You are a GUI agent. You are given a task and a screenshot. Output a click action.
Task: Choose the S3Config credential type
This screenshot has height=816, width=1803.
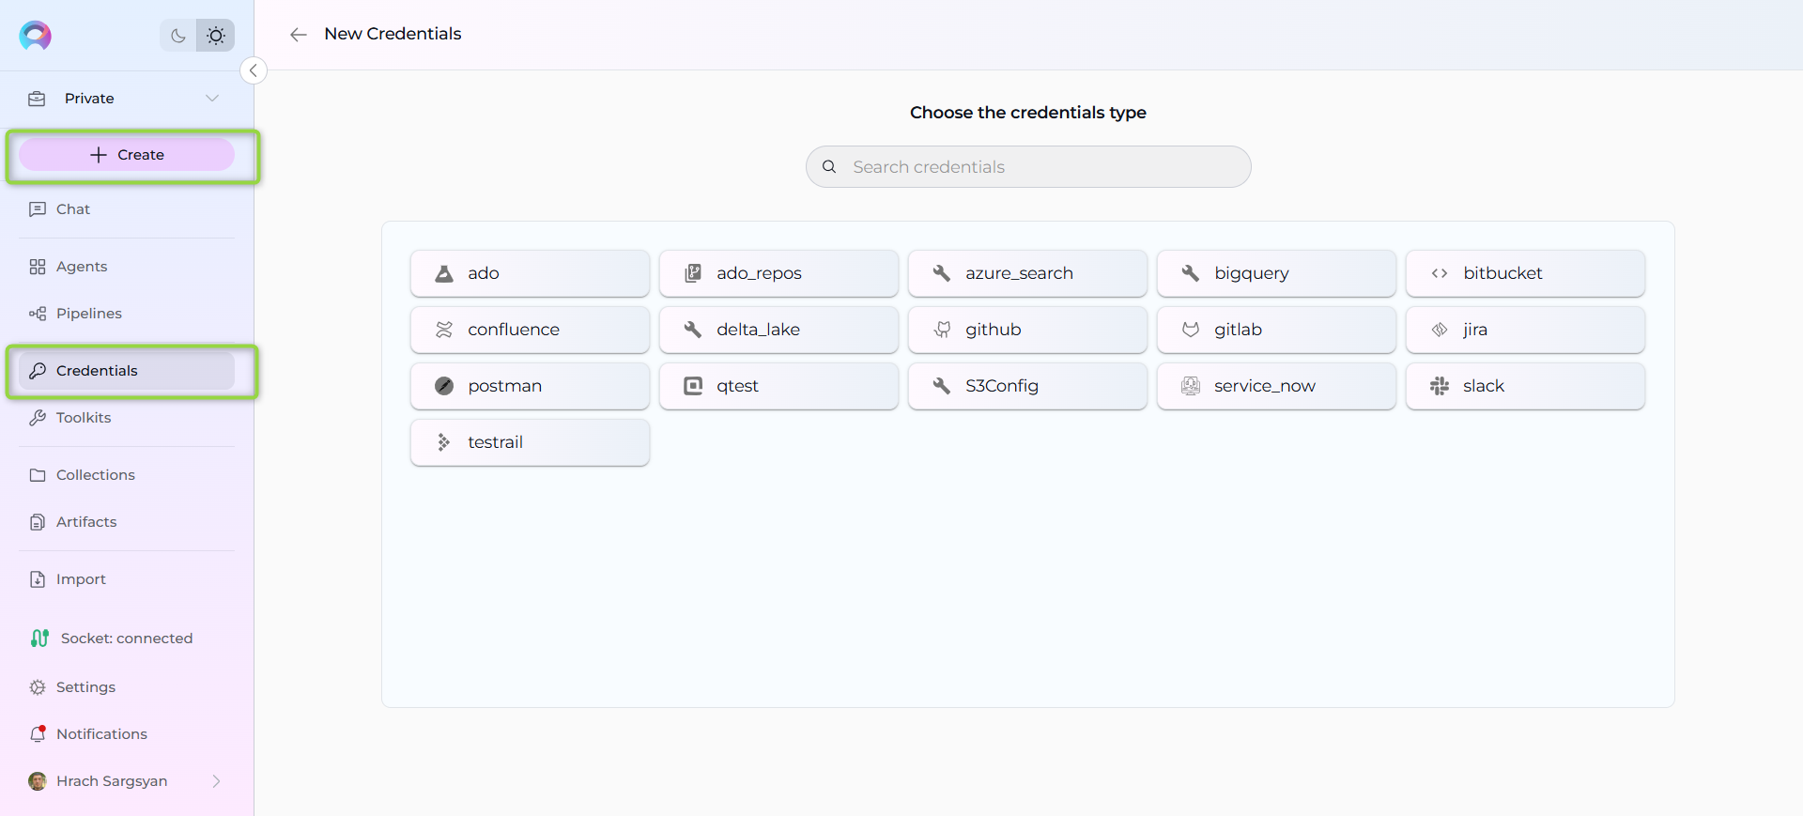pyautogui.click(x=1027, y=386)
